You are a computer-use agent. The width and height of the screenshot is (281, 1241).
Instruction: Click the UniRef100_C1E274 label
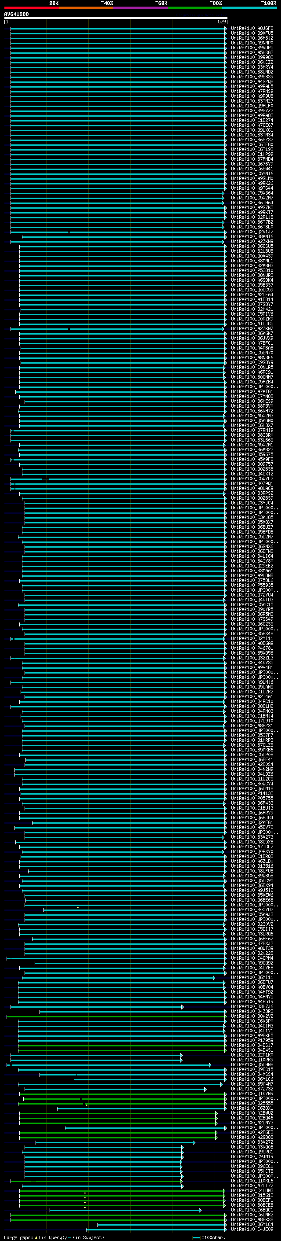click(252, 121)
